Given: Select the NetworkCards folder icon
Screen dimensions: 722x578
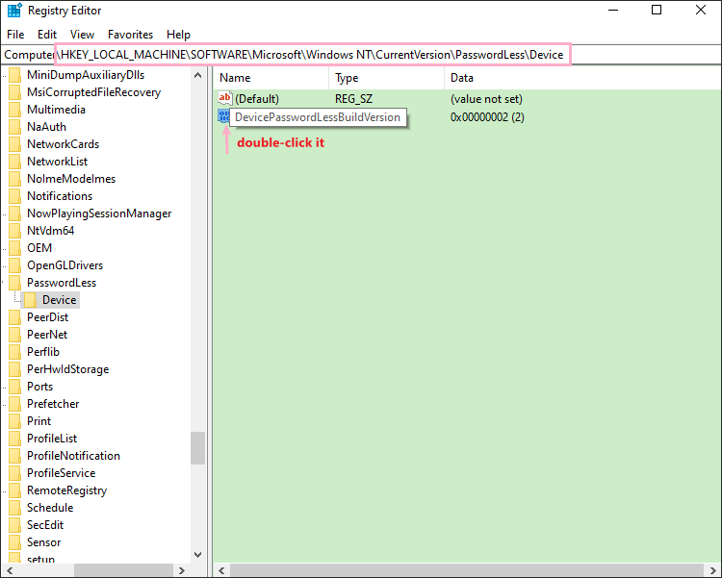Looking at the screenshot, I should click(x=14, y=144).
